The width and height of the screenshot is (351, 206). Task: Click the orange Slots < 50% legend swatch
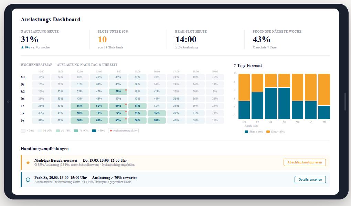[x=268, y=131]
